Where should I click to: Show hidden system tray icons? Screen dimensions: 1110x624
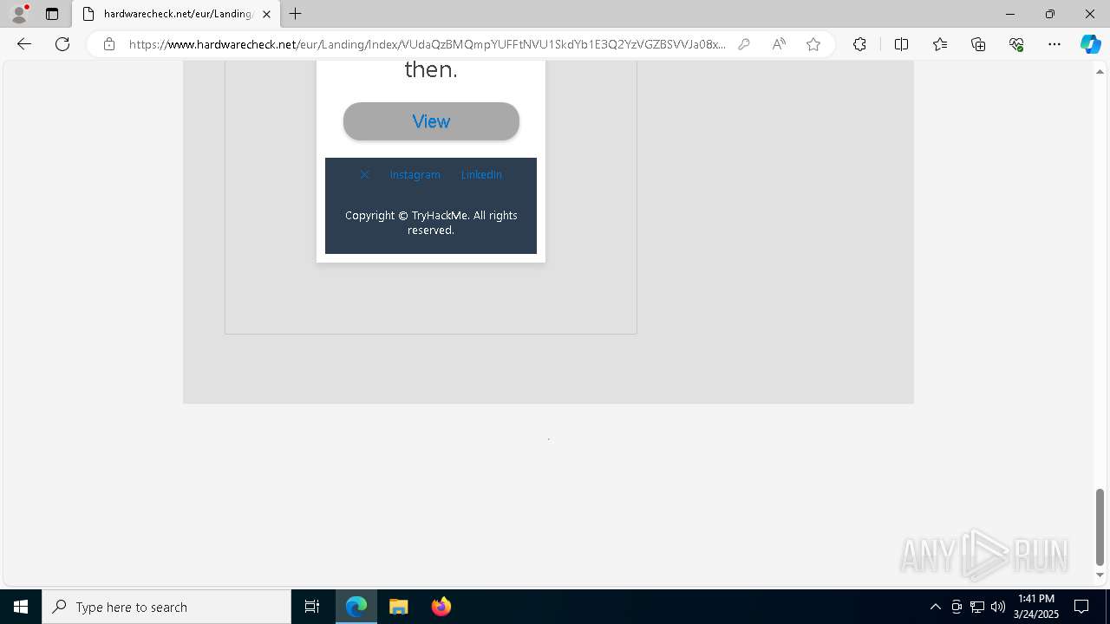tap(935, 607)
